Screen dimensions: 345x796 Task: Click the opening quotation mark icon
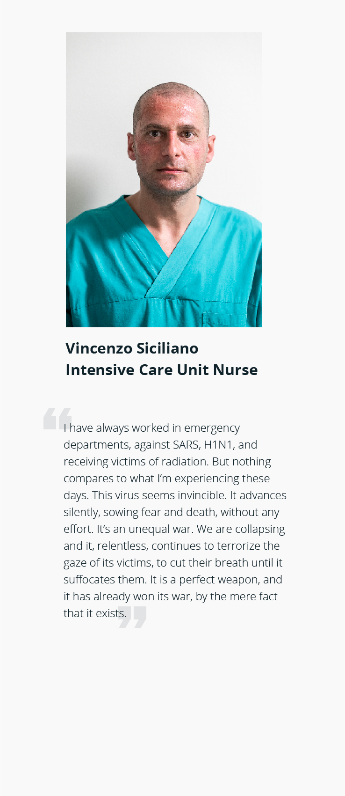click(57, 418)
